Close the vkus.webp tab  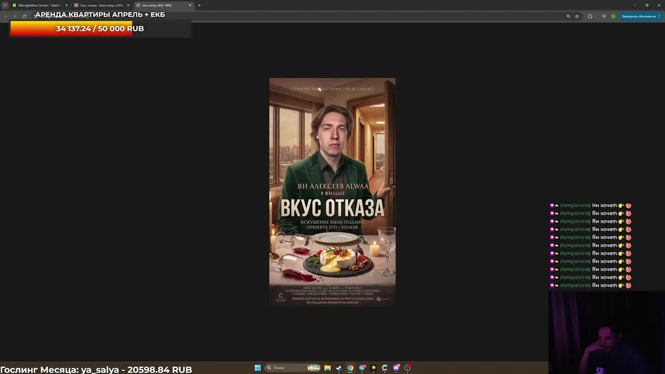[190, 5]
